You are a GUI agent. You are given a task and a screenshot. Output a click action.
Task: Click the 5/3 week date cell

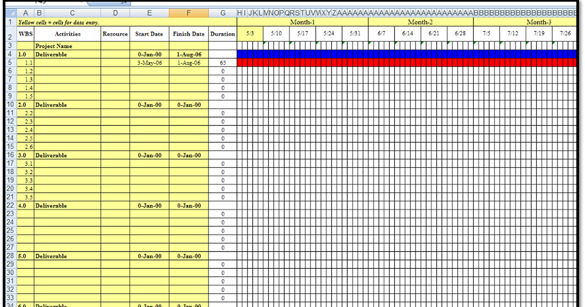click(x=250, y=34)
